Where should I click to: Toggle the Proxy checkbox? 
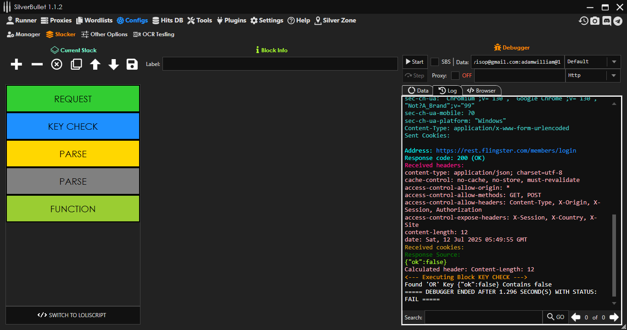(x=455, y=76)
